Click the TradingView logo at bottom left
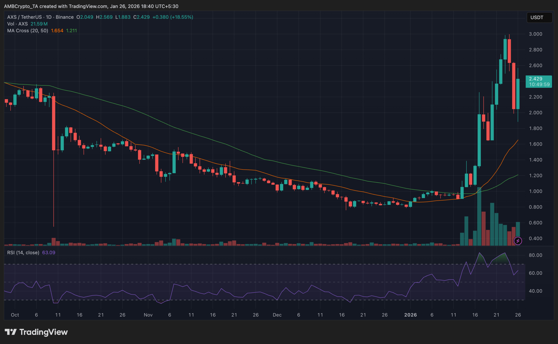Image resolution: width=558 pixels, height=344 pixels. pos(36,332)
